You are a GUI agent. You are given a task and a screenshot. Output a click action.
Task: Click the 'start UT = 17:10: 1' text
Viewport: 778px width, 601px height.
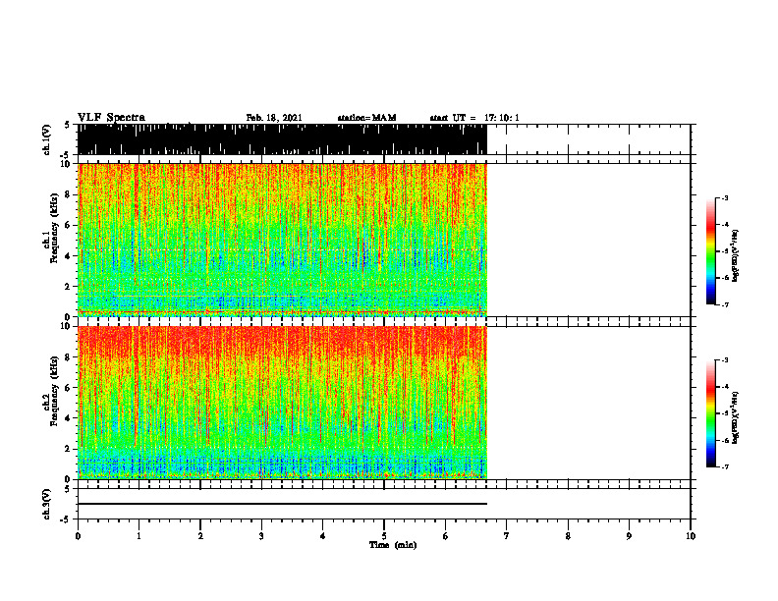(x=474, y=118)
